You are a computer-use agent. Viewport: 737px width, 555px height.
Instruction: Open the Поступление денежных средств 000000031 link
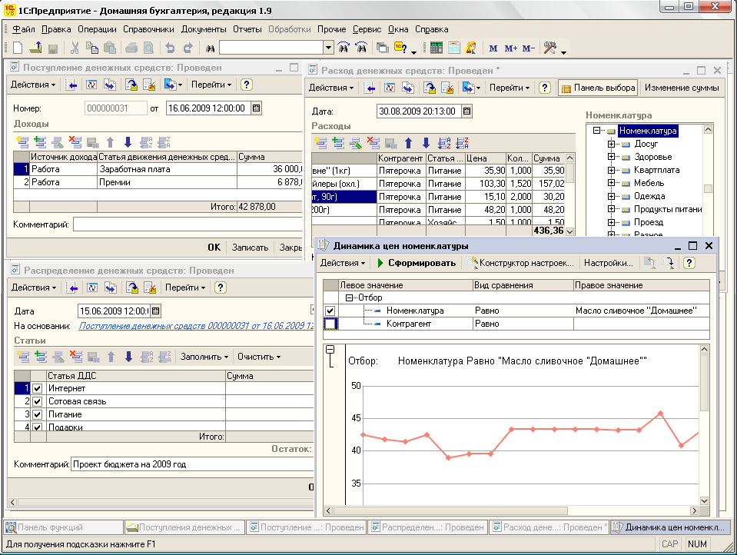[196, 326]
